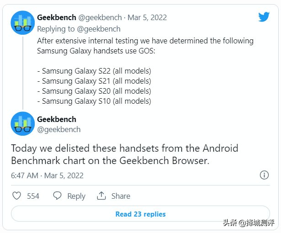Click the Reply text label

[x=76, y=196]
